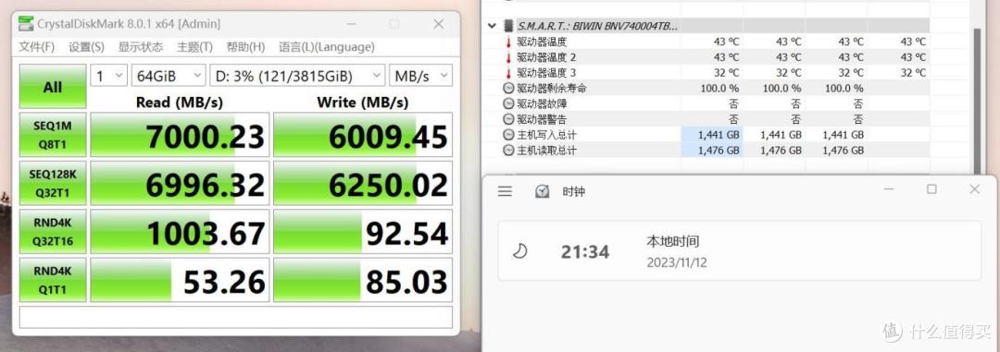1000x352 pixels.
Task: Run the RND4K Q1T1 test
Action: click(x=52, y=280)
